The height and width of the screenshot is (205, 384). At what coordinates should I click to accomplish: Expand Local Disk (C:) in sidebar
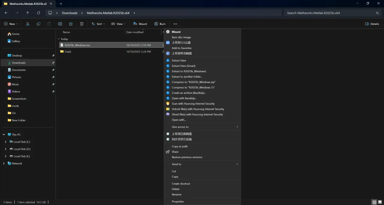click(x=6, y=142)
